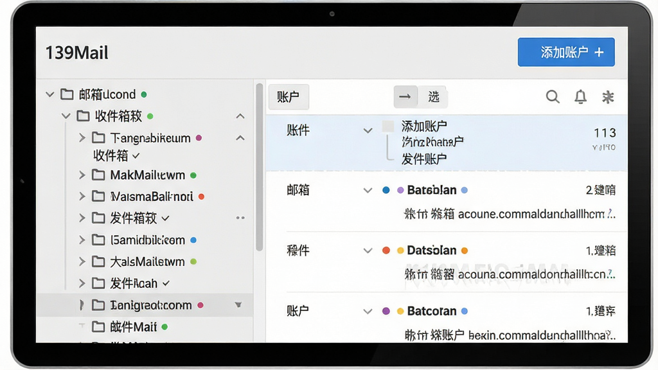This screenshot has width=658, height=370.
Task: Click purple dot before Batcoran
Action: 386,311
